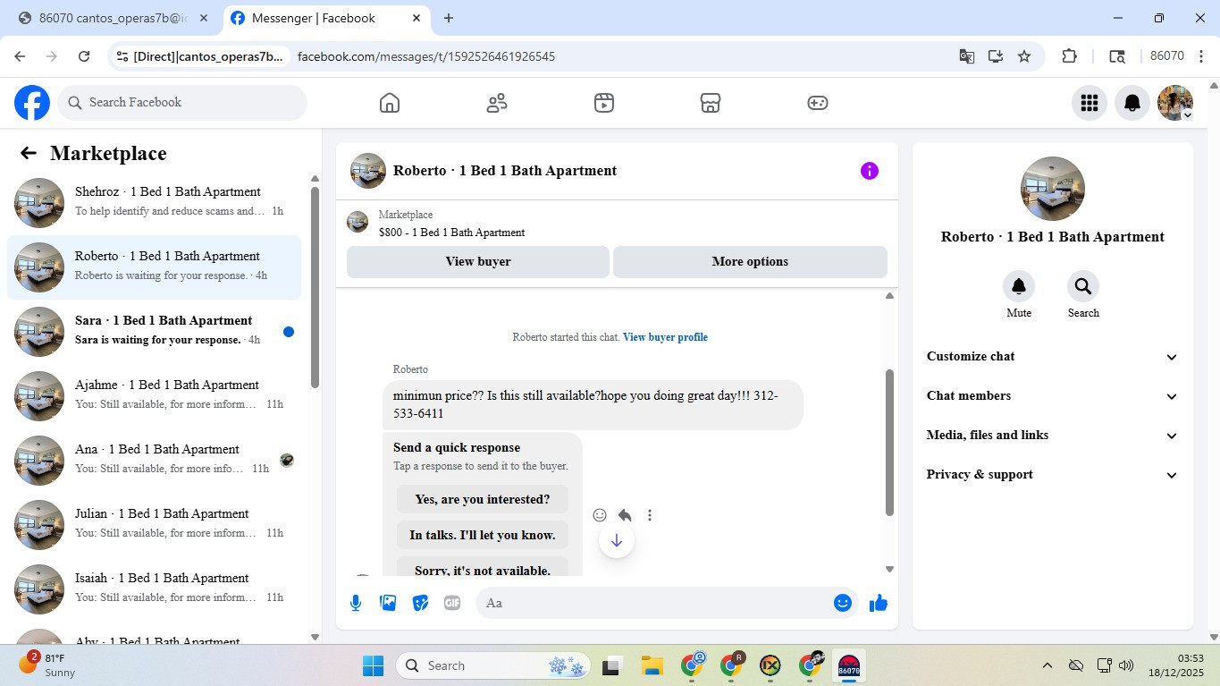1220x686 pixels.
Task: Open the View buyer profile link
Action: (665, 337)
